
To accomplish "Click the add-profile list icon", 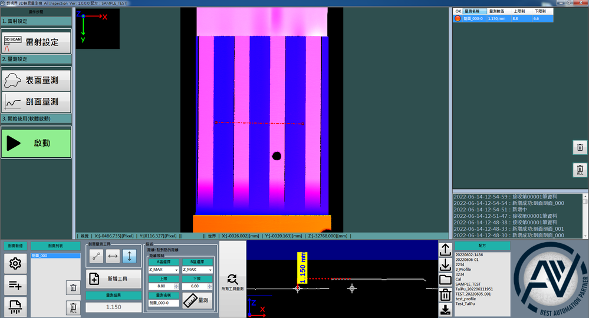I will coord(15,286).
